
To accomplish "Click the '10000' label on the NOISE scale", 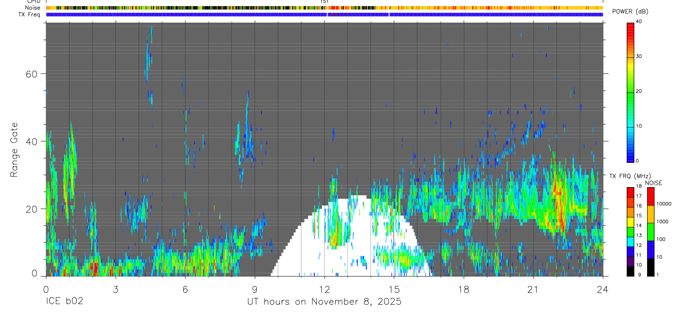I will click(x=664, y=204).
